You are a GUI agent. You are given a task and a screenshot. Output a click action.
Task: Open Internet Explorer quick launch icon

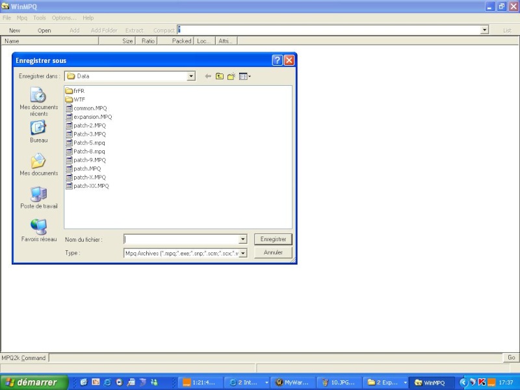[x=107, y=382]
